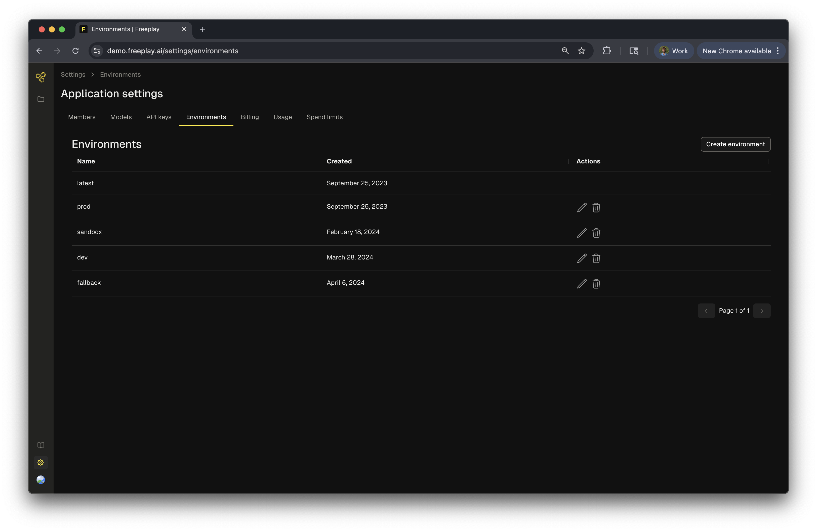Screen dimensions: 817x531
Task: Open the Freeplay logo home icon
Action: 40,77
